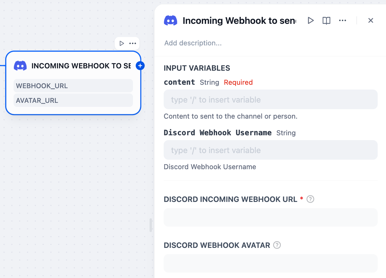The image size is (386, 278).
Task: Run this step from panel header
Action: 311,20
